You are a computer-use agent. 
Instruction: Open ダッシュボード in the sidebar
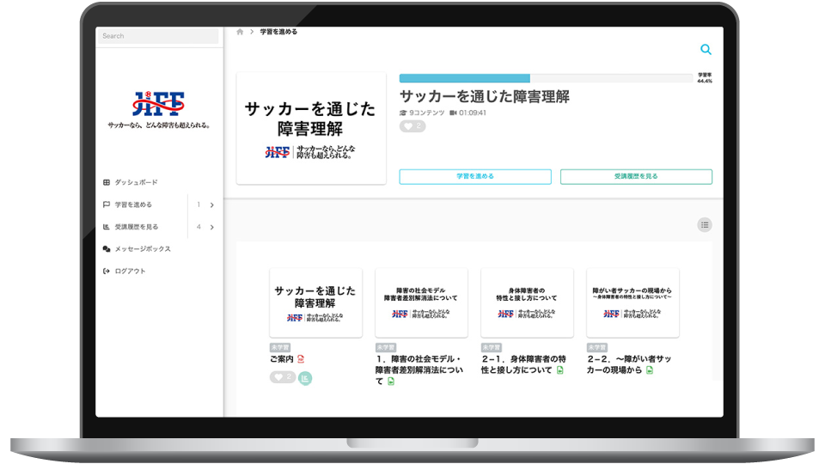click(x=137, y=182)
